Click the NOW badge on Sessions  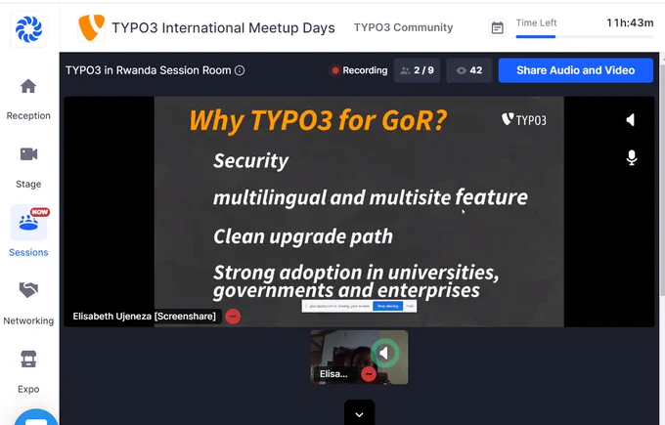tap(40, 212)
